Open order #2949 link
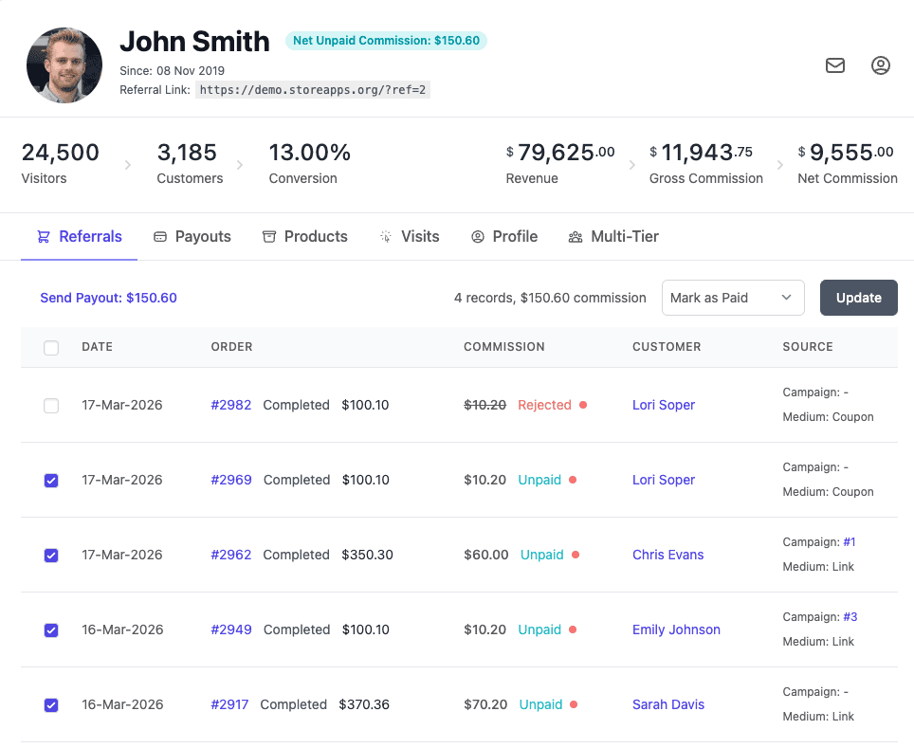Image resolution: width=914 pixels, height=748 pixels. tap(230, 629)
